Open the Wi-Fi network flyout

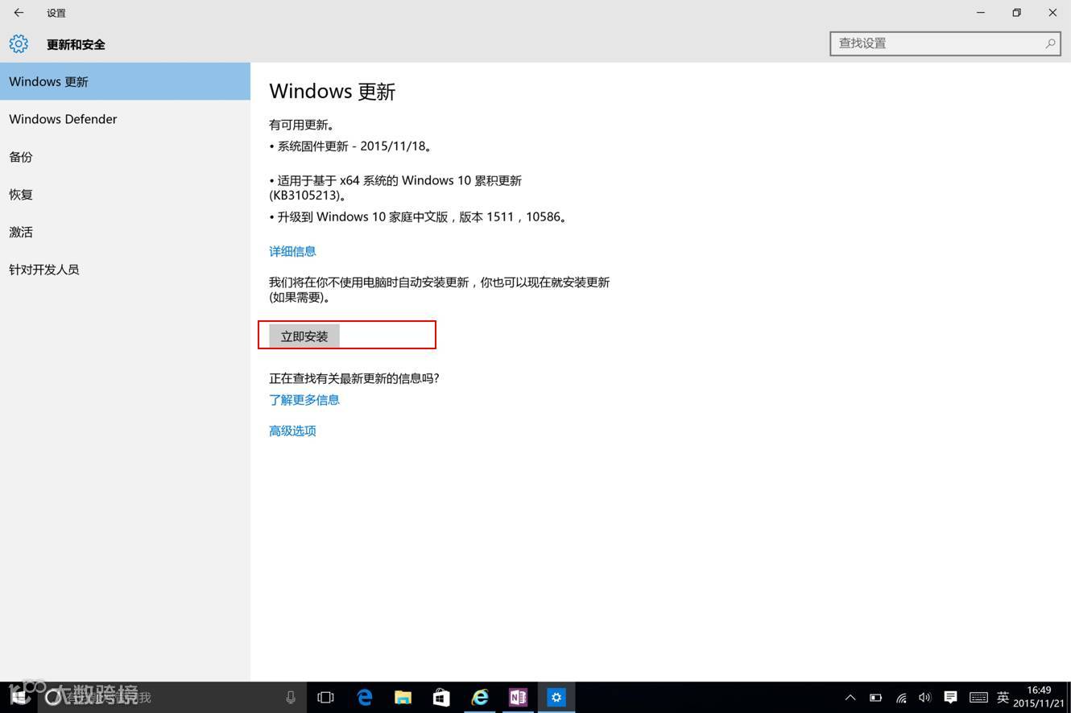click(x=901, y=698)
